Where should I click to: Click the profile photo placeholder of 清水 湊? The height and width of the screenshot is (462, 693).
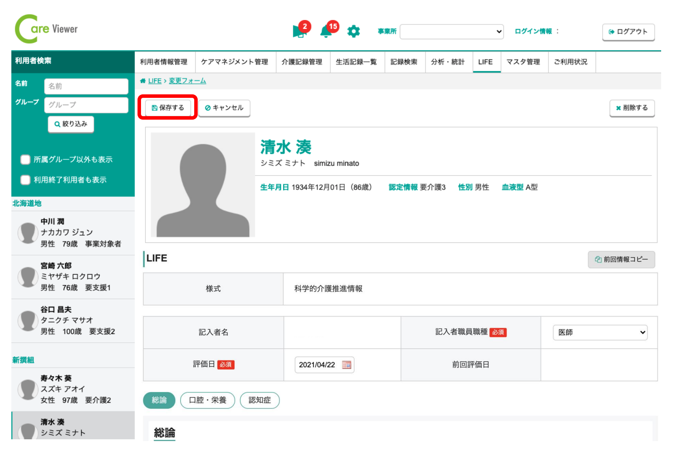click(x=203, y=185)
